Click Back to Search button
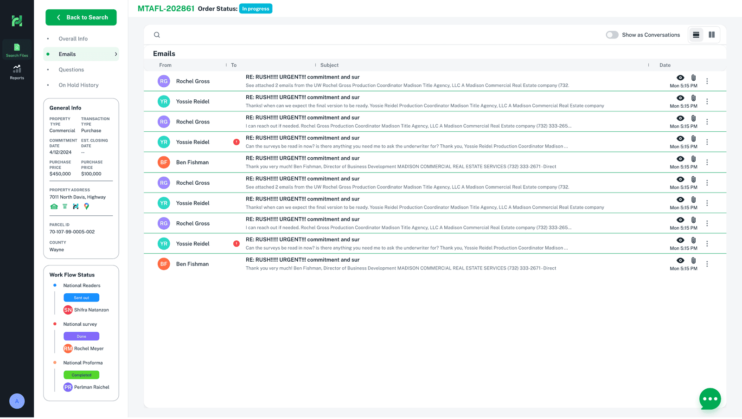Screen dimensions: 742x419 [81, 18]
